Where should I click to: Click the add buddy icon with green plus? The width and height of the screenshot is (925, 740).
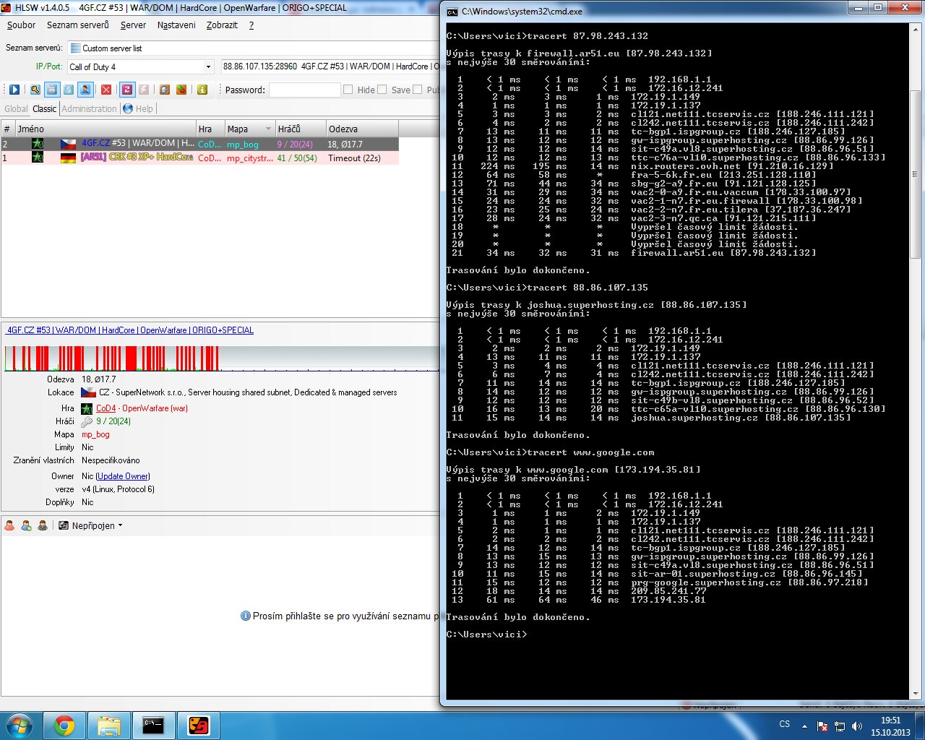(26, 525)
